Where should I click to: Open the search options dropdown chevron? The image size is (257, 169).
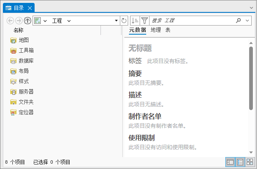247,21
